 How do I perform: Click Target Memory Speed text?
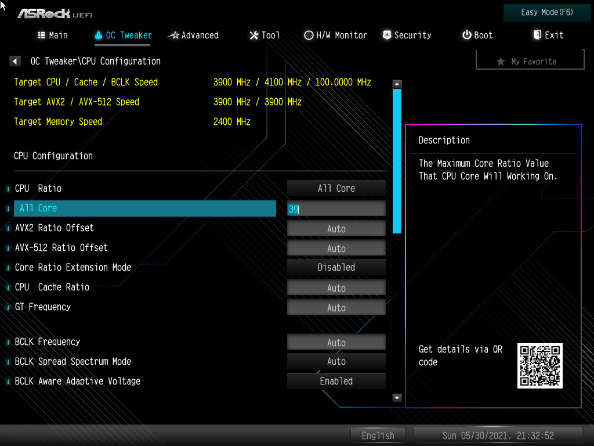(58, 122)
